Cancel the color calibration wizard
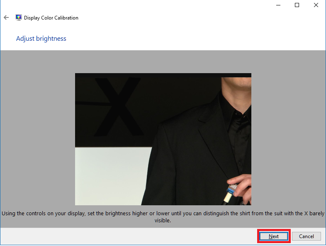326x246 pixels. (x=306, y=236)
